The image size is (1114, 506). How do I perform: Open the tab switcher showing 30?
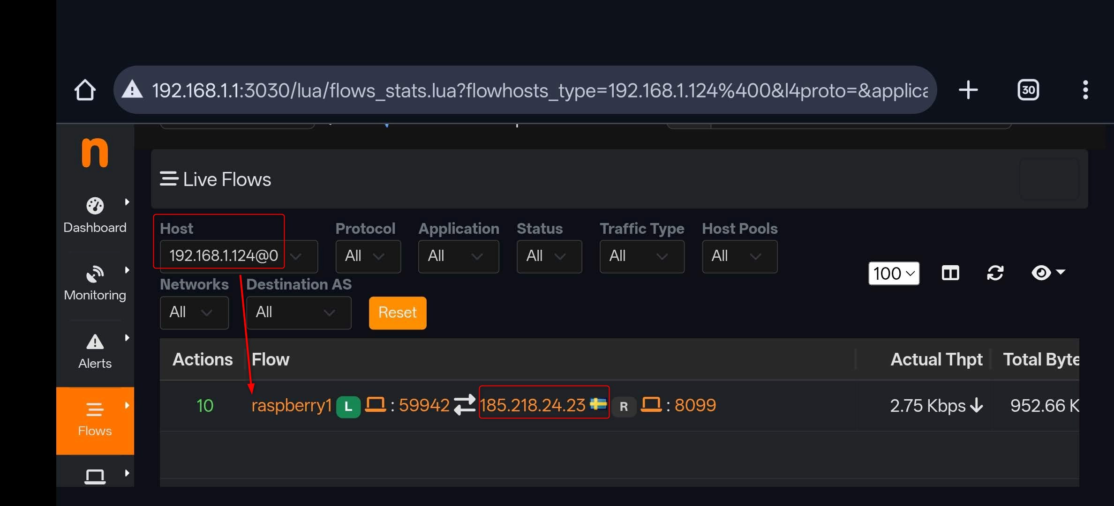1028,90
